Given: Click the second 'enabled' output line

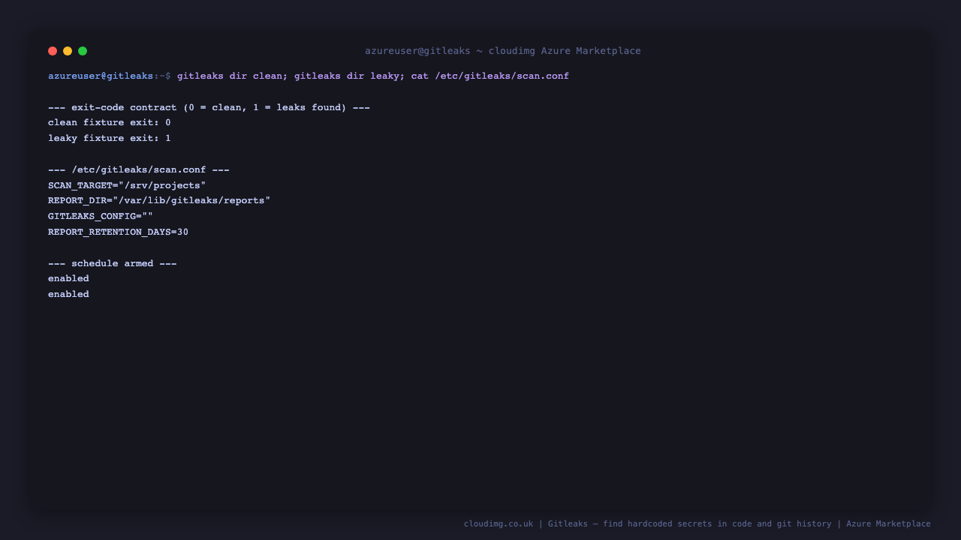Looking at the screenshot, I should 68,295.
